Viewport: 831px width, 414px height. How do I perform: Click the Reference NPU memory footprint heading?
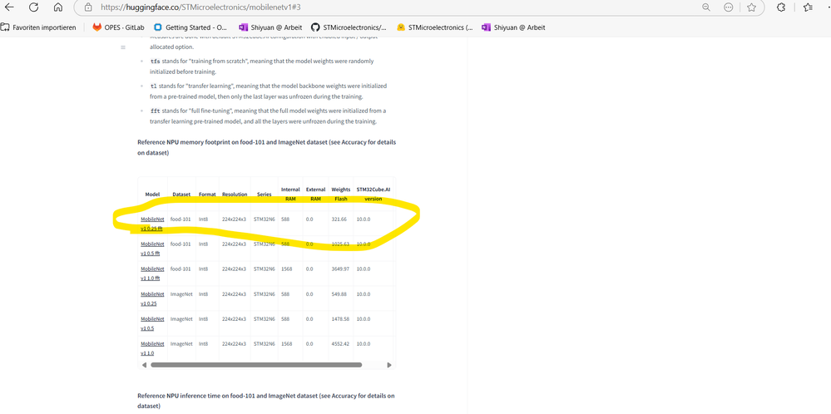click(x=266, y=148)
